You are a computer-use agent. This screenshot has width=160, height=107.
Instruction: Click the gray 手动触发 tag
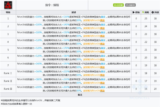130,5
